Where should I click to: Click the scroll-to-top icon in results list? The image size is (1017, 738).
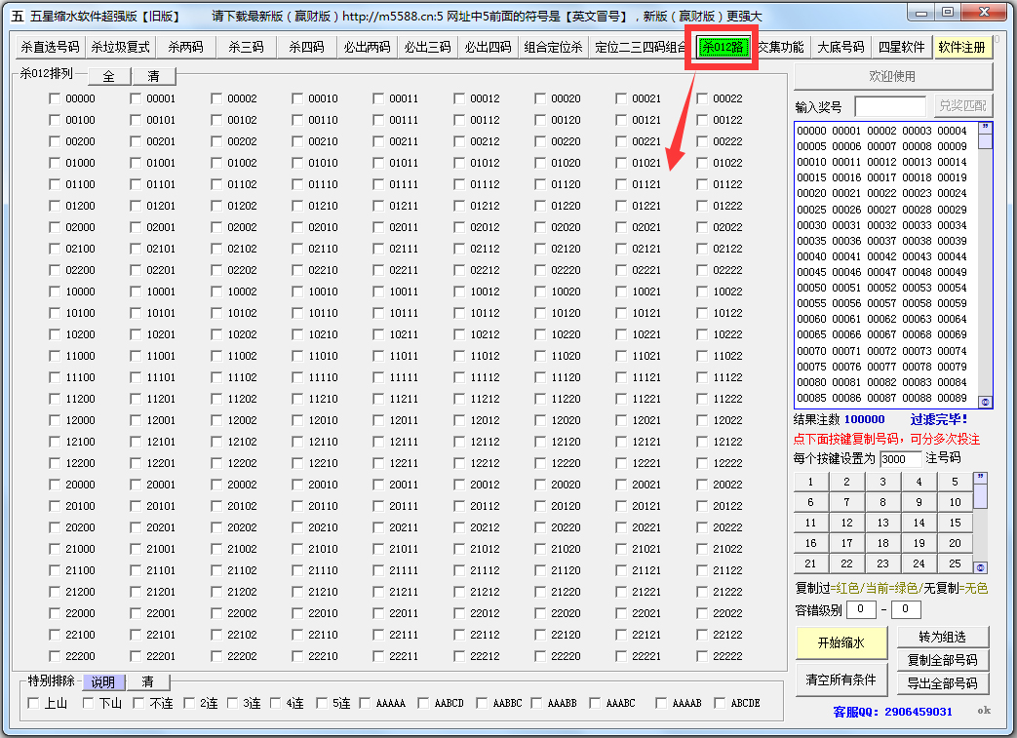point(985,127)
